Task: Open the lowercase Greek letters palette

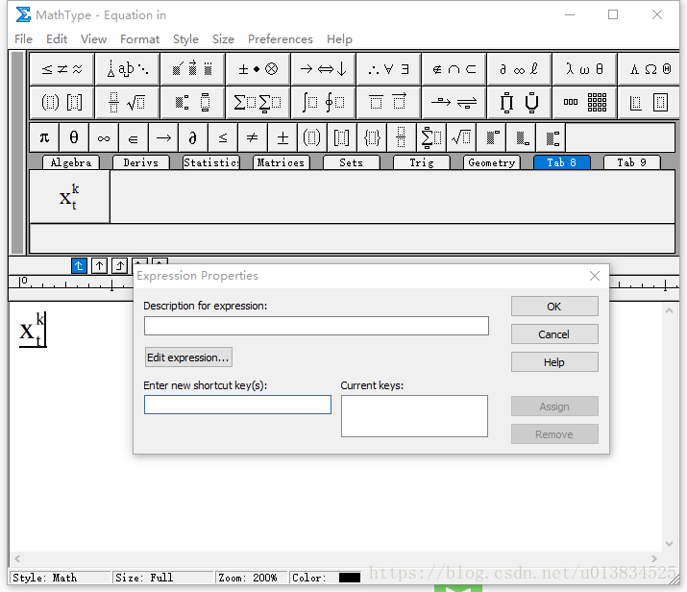Action: click(x=584, y=69)
